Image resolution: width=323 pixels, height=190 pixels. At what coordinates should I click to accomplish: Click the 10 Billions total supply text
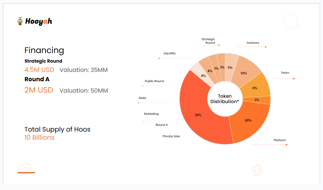[x=39, y=138]
